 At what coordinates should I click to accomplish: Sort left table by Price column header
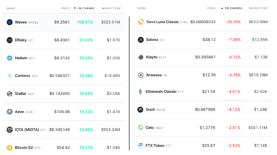(x=65, y=8)
